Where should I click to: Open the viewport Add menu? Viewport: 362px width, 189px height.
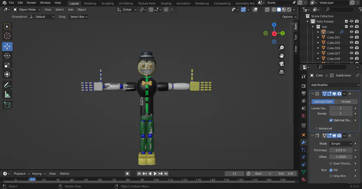(x=70, y=10)
